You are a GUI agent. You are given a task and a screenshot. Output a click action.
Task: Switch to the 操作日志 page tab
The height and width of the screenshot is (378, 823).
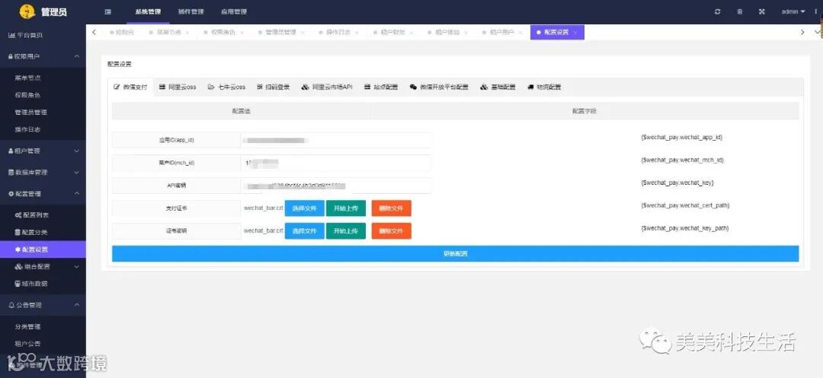[x=338, y=32]
